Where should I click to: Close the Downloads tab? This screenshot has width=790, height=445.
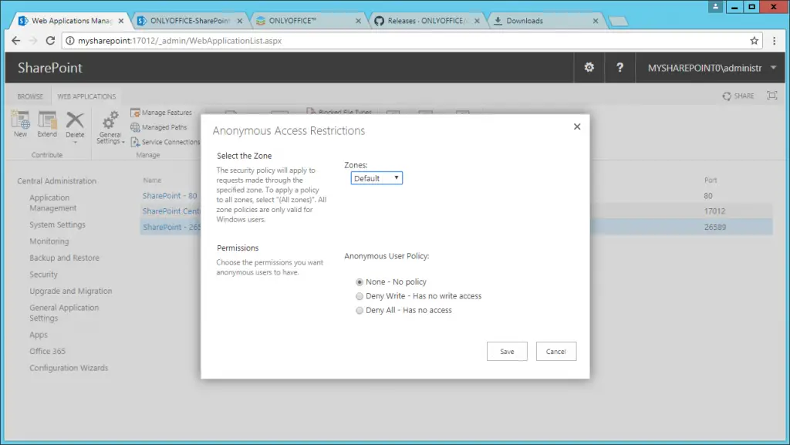596,21
